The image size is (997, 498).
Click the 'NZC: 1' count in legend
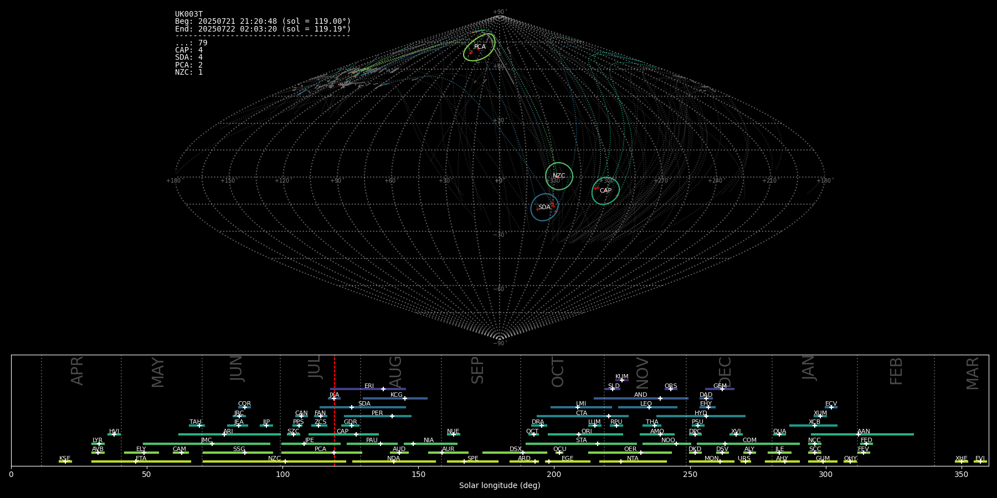[x=189, y=72]
